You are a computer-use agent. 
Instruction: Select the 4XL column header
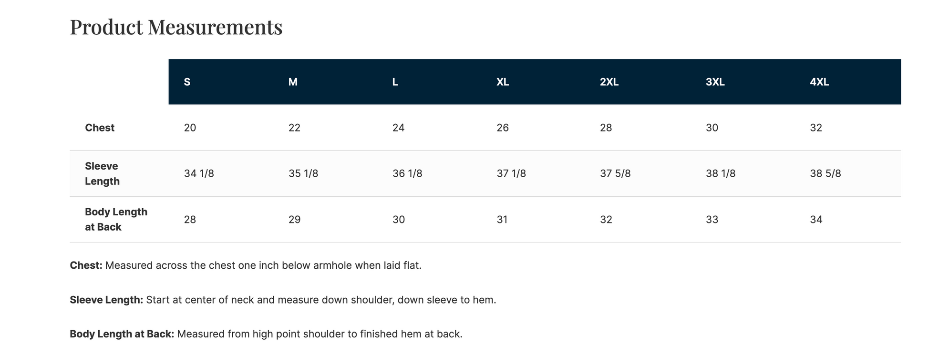click(819, 82)
